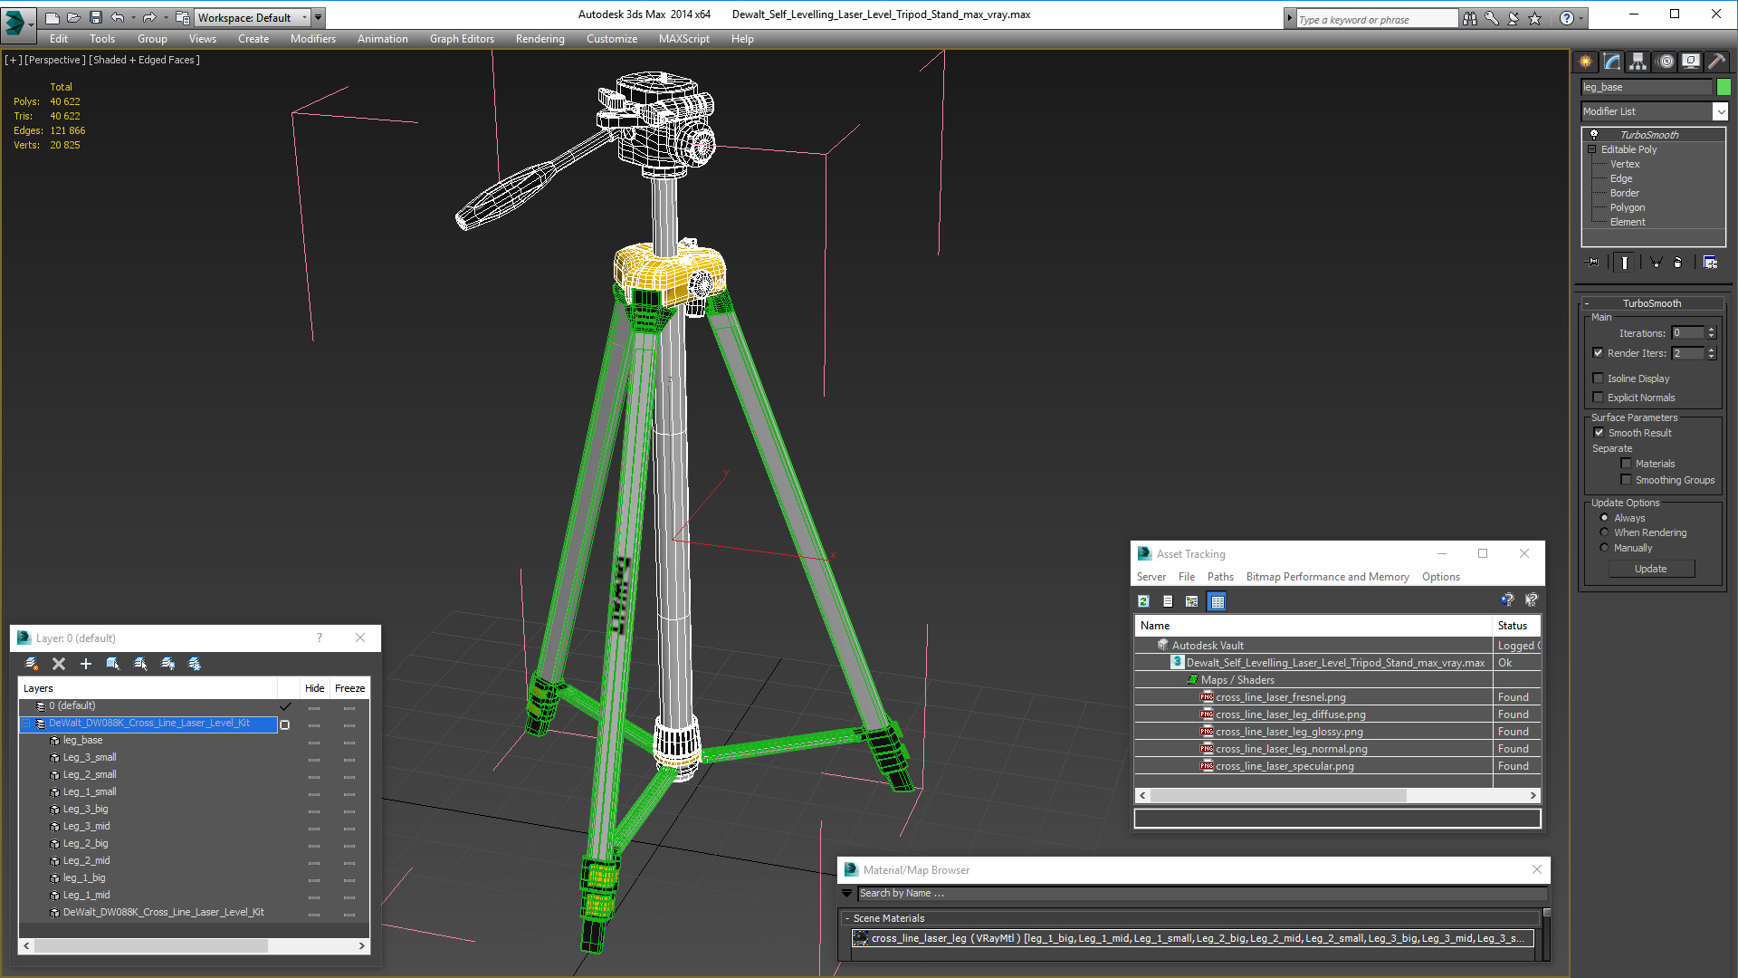Open the Rendering menu
Screen dimensions: 1738x978
(x=540, y=39)
